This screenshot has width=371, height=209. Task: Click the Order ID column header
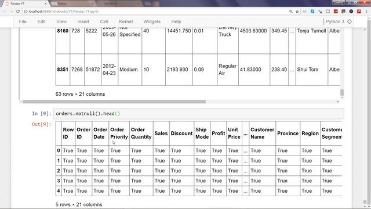click(x=83, y=133)
